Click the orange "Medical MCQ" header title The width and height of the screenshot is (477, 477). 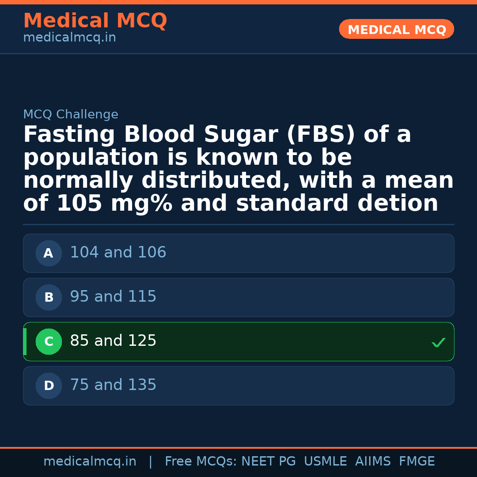pos(95,21)
